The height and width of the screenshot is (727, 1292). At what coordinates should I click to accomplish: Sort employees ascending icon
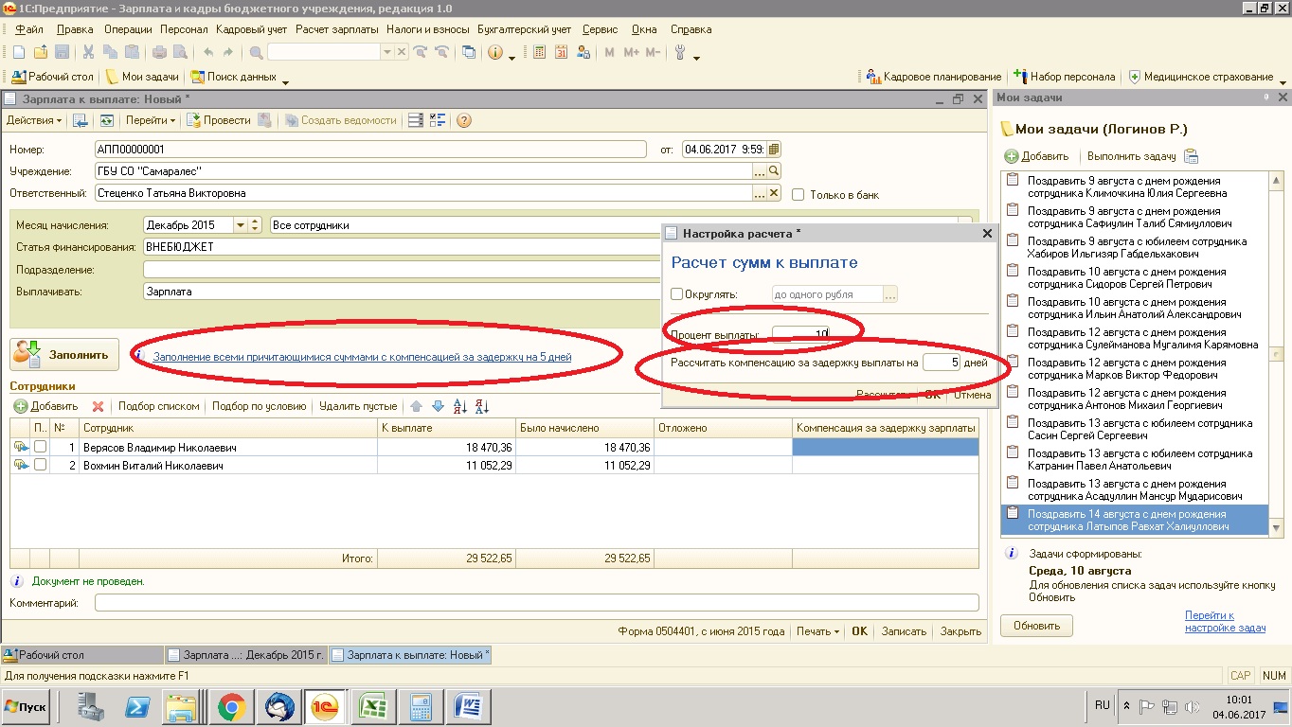click(x=460, y=406)
